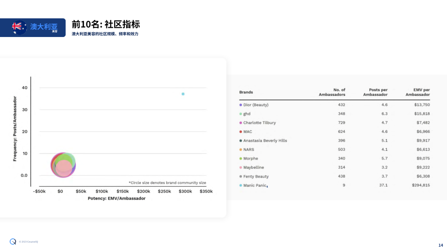Click the circle size footnote text
Viewport: 447px width, 252px height.
click(167, 182)
